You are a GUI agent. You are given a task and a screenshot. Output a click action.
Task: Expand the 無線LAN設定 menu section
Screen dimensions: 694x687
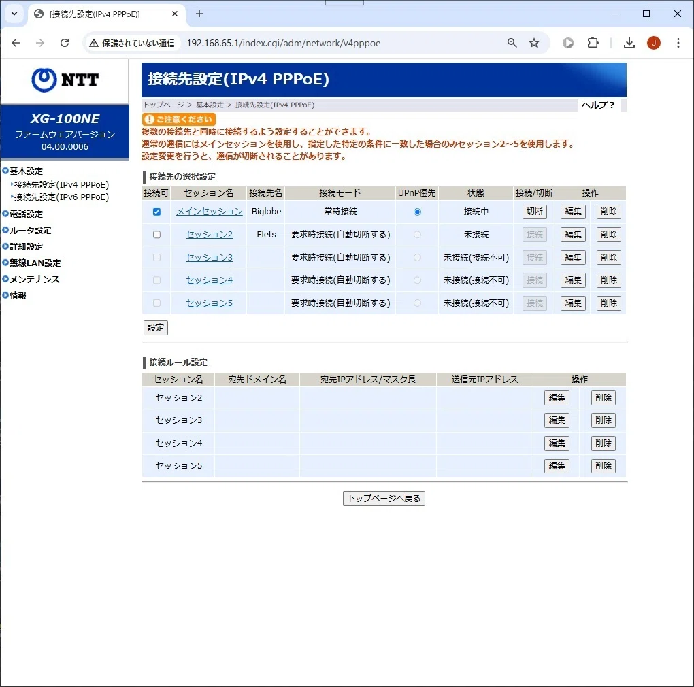coord(31,263)
